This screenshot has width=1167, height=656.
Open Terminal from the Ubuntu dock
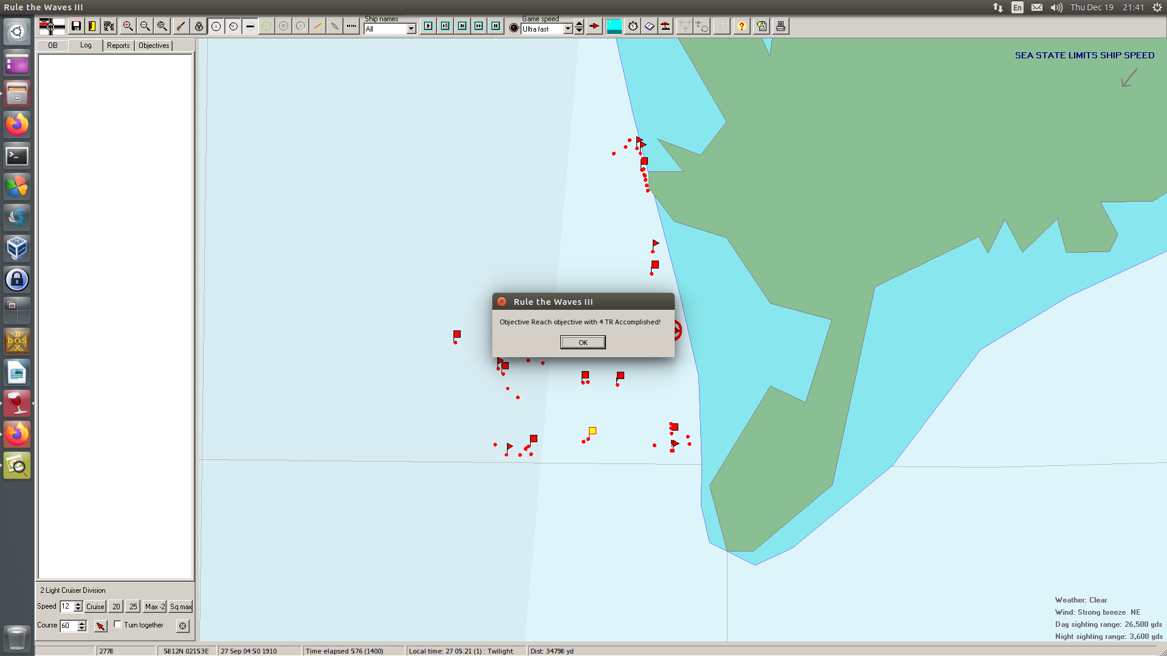(17, 156)
